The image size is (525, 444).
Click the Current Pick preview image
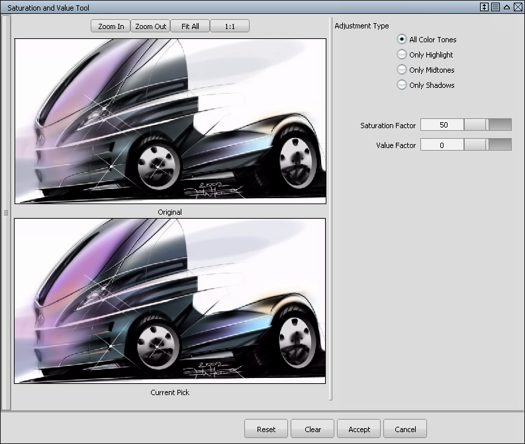click(x=169, y=301)
